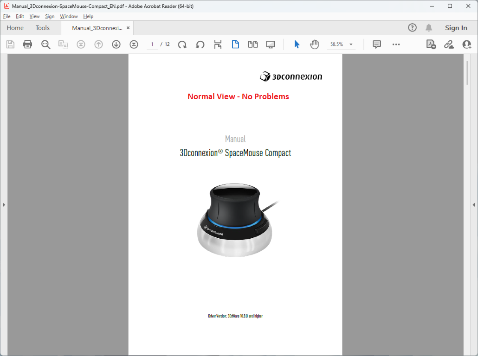Open the more tools ellipsis menu
This screenshot has width=478, height=356.
(x=396, y=44)
